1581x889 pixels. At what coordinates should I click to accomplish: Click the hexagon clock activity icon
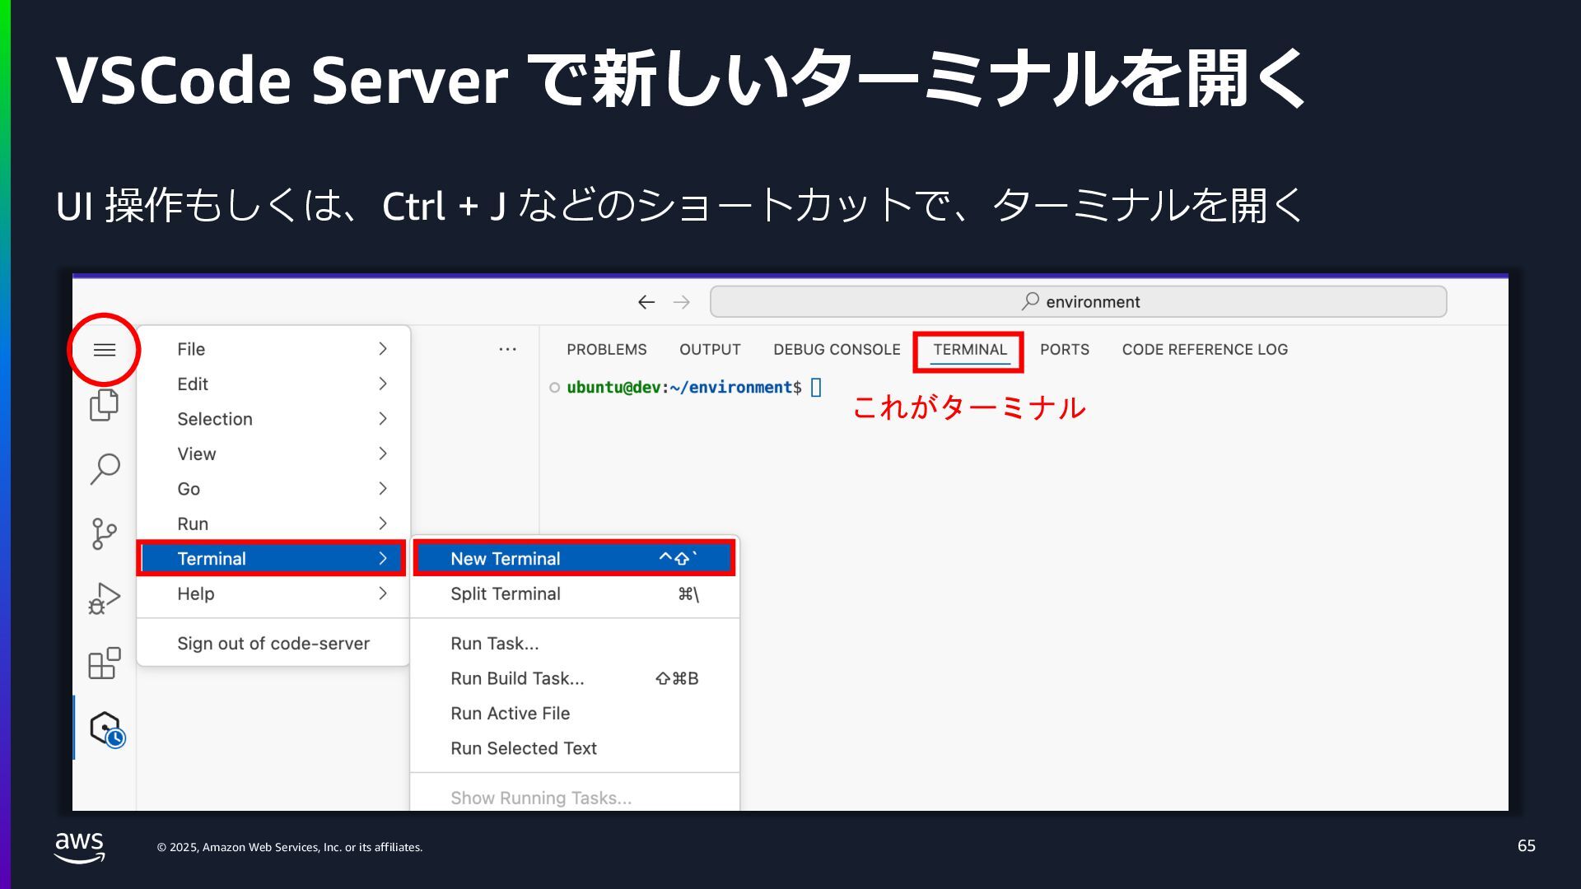(x=106, y=728)
